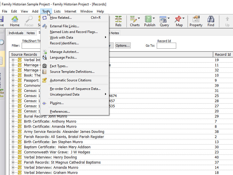233x175 pixels.
Task: Click the Record Id column header
Action: click(223, 54)
